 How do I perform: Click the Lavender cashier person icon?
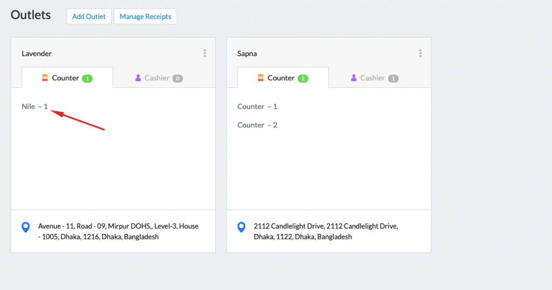tap(138, 78)
